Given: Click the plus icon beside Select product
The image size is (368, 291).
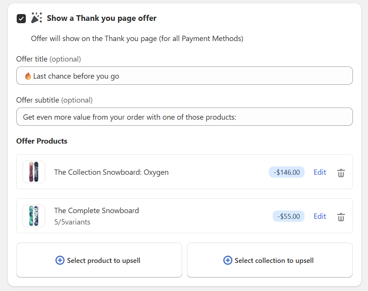Looking at the screenshot, I should [60, 260].
